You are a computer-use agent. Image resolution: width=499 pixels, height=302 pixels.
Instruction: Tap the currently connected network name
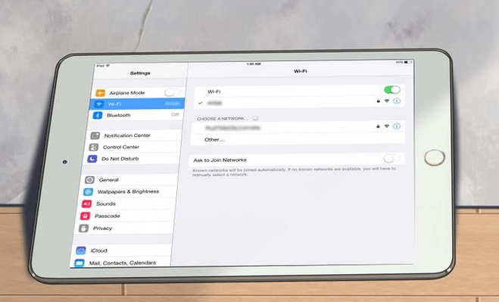point(214,103)
